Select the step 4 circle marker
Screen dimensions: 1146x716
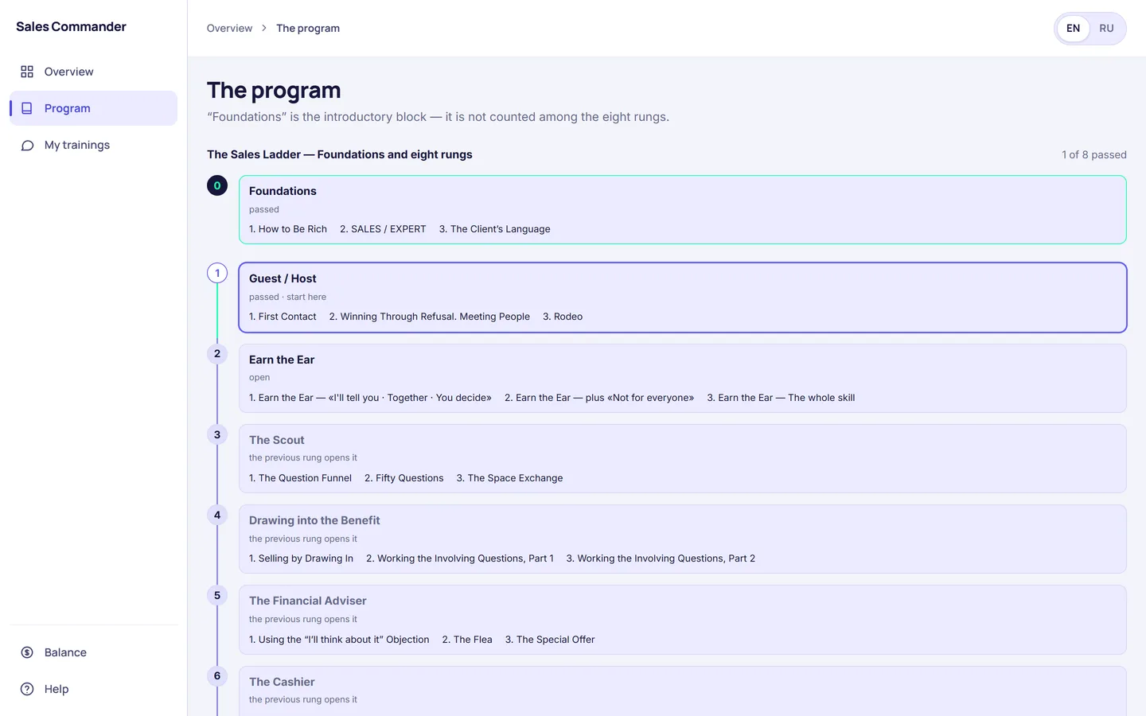[217, 515]
